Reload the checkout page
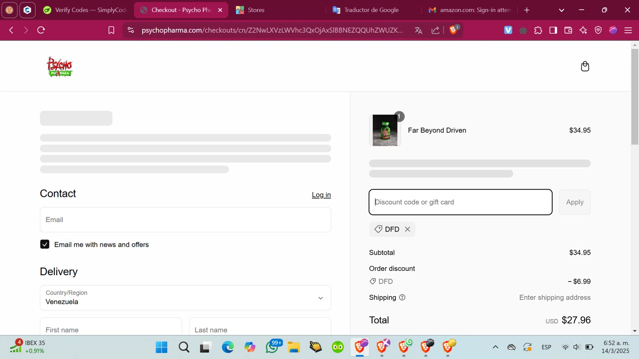This screenshot has height=359, width=639. pyautogui.click(x=41, y=30)
